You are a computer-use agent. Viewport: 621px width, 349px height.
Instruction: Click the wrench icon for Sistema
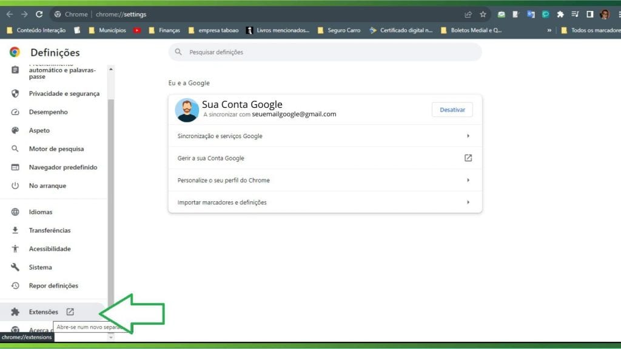(15, 267)
